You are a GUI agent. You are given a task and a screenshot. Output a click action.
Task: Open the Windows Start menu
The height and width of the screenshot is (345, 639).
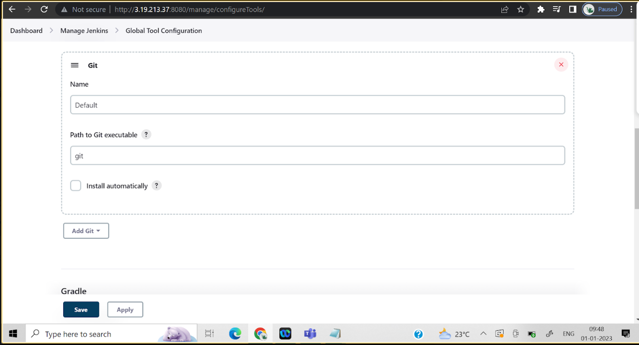click(x=12, y=333)
